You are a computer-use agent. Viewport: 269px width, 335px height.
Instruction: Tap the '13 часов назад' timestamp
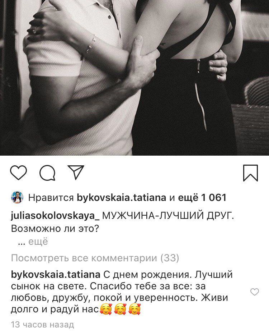(x=42, y=325)
